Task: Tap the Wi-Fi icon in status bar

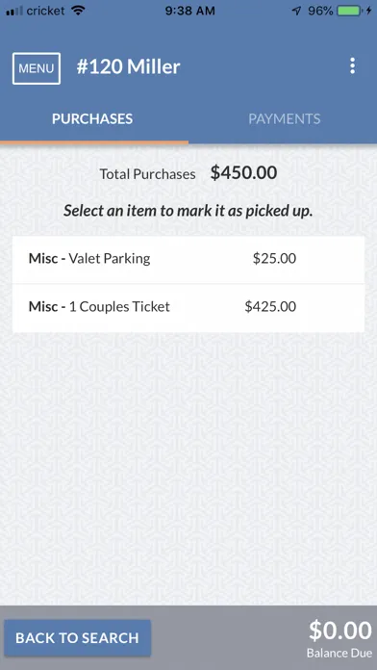Action: 78,12
